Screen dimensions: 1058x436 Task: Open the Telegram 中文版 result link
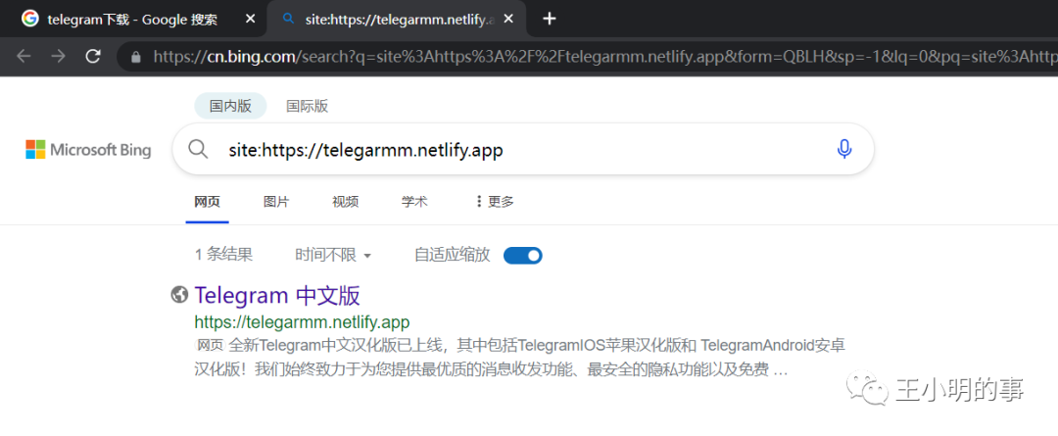[277, 295]
